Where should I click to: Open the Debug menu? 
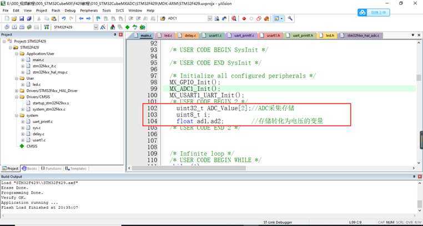pos(70,11)
